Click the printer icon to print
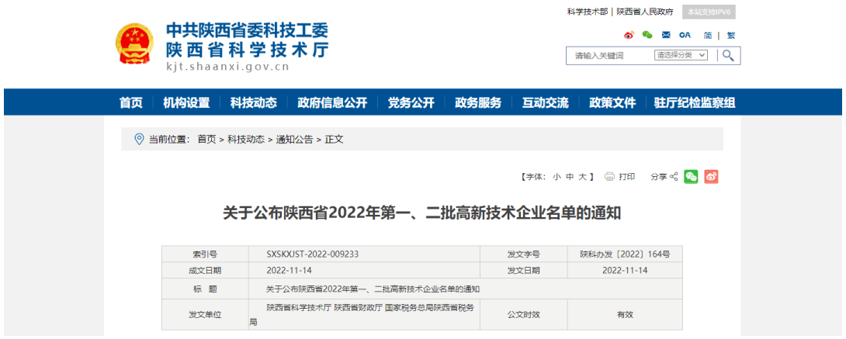The width and height of the screenshot is (846, 339). tap(610, 177)
